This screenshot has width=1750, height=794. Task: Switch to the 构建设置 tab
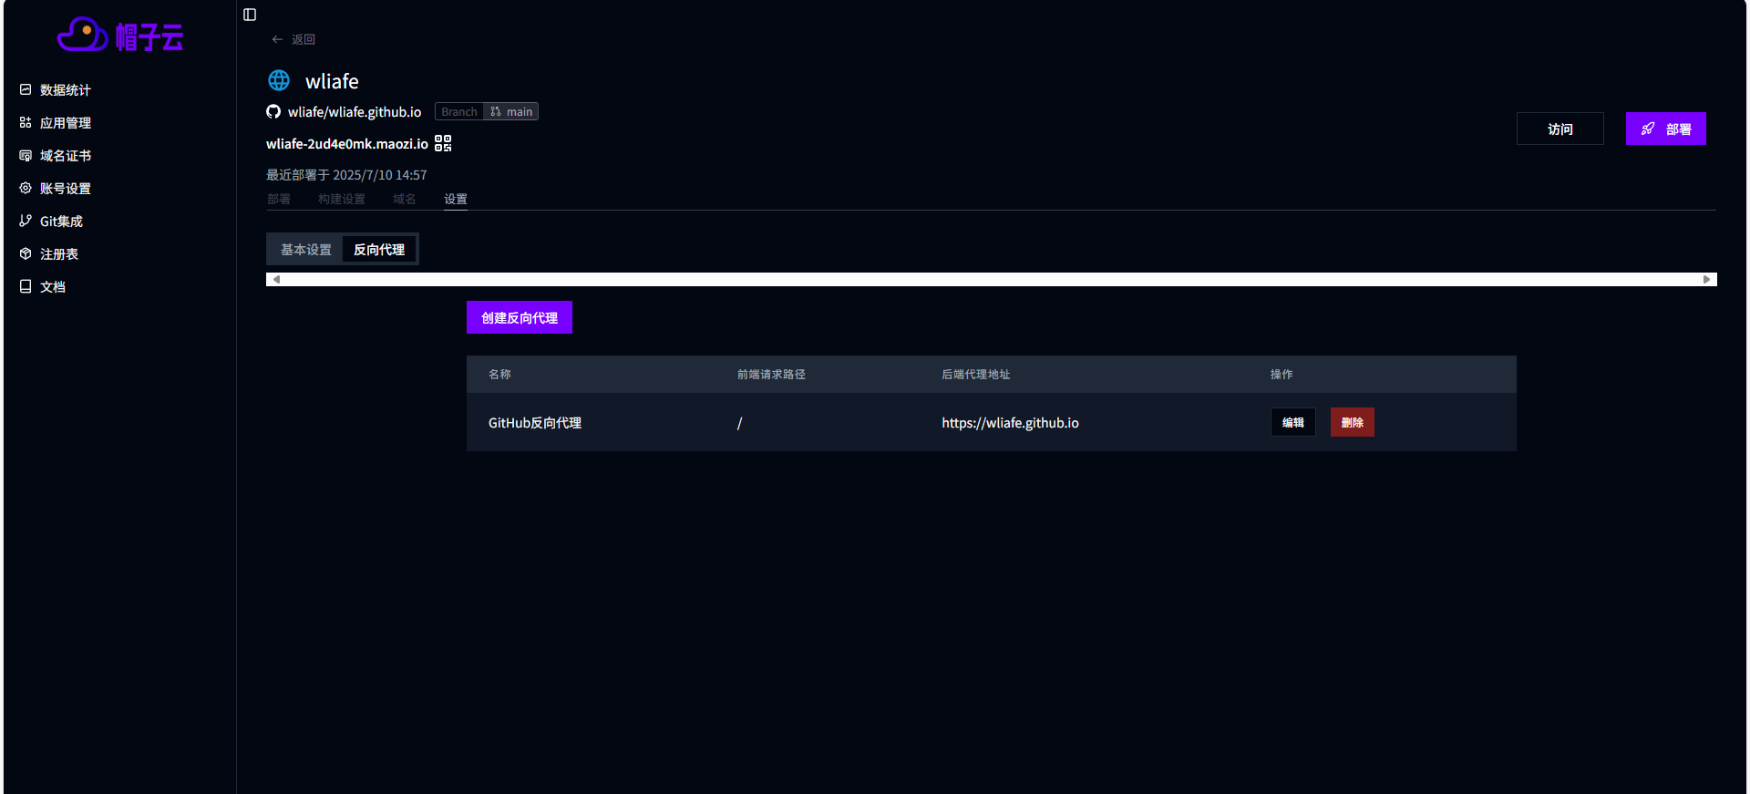[341, 199]
